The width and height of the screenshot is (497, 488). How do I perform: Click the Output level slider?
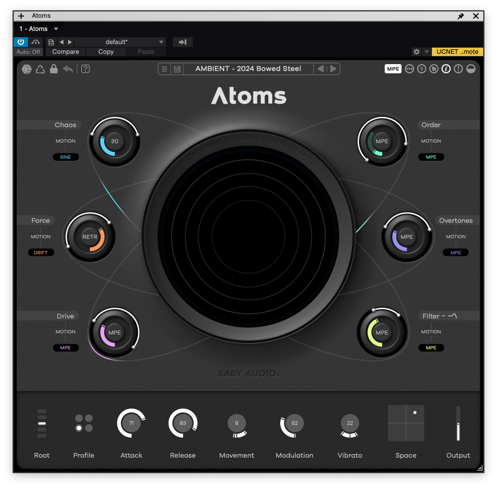458,423
